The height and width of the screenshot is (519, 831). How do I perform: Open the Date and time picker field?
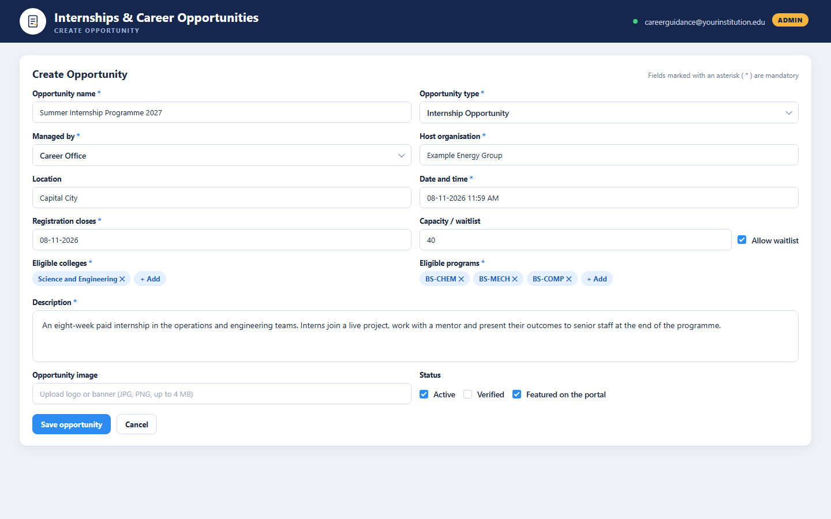(609, 198)
